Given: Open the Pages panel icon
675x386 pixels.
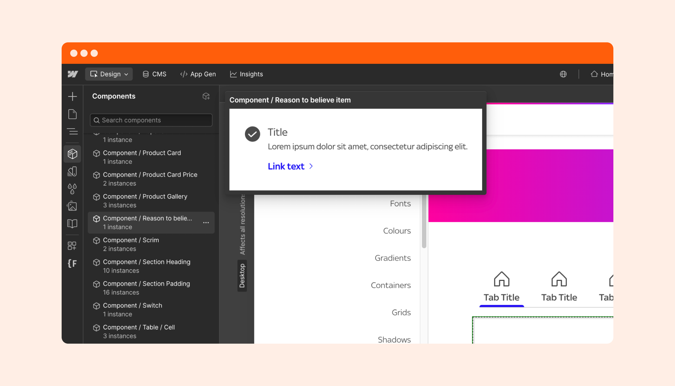Looking at the screenshot, I should [x=72, y=114].
